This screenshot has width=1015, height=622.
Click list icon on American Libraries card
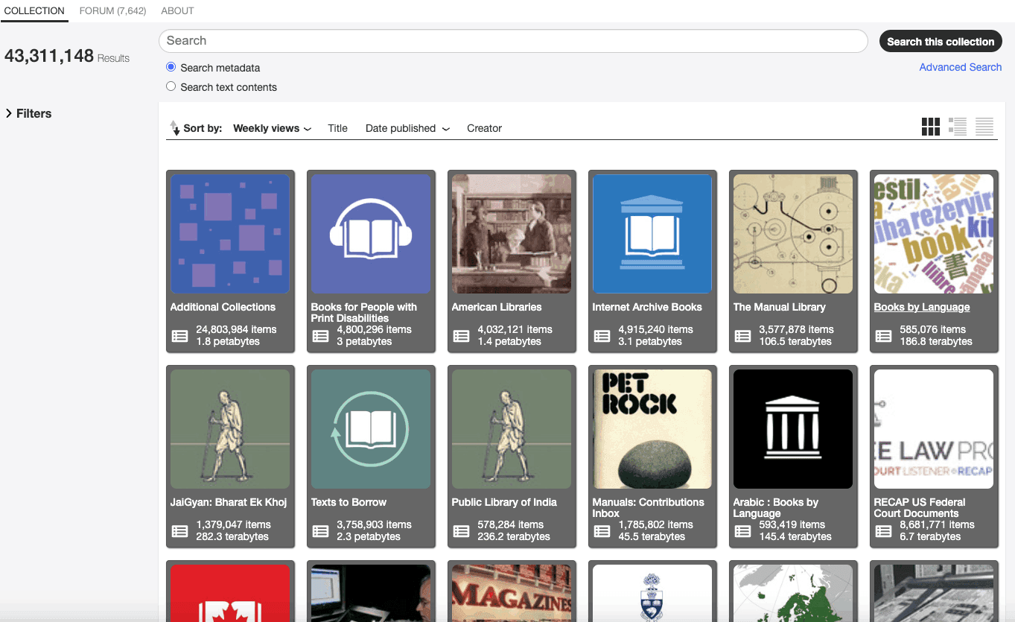tap(462, 336)
